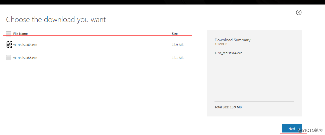The width and height of the screenshot is (325, 135).
Task: Select the vc_redist.x64.exe file name
Action: tap(25, 45)
